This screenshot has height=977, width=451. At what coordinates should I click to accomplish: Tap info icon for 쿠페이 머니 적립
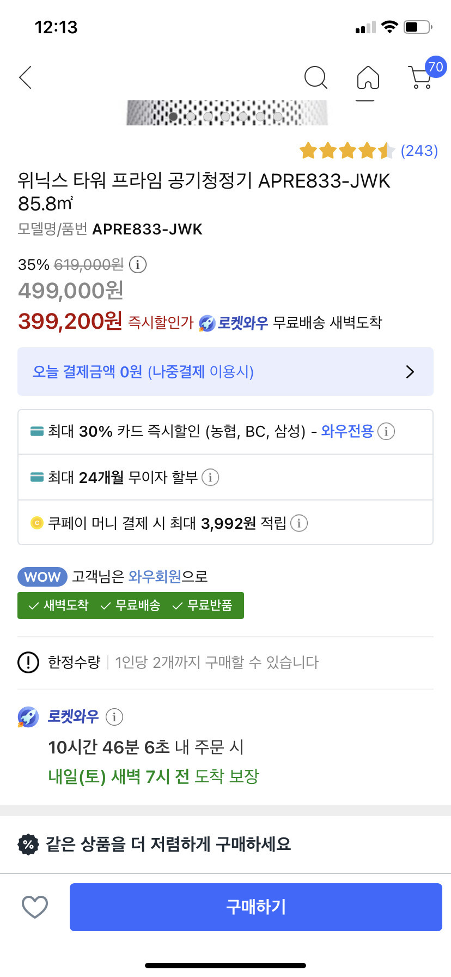[299, 523]
